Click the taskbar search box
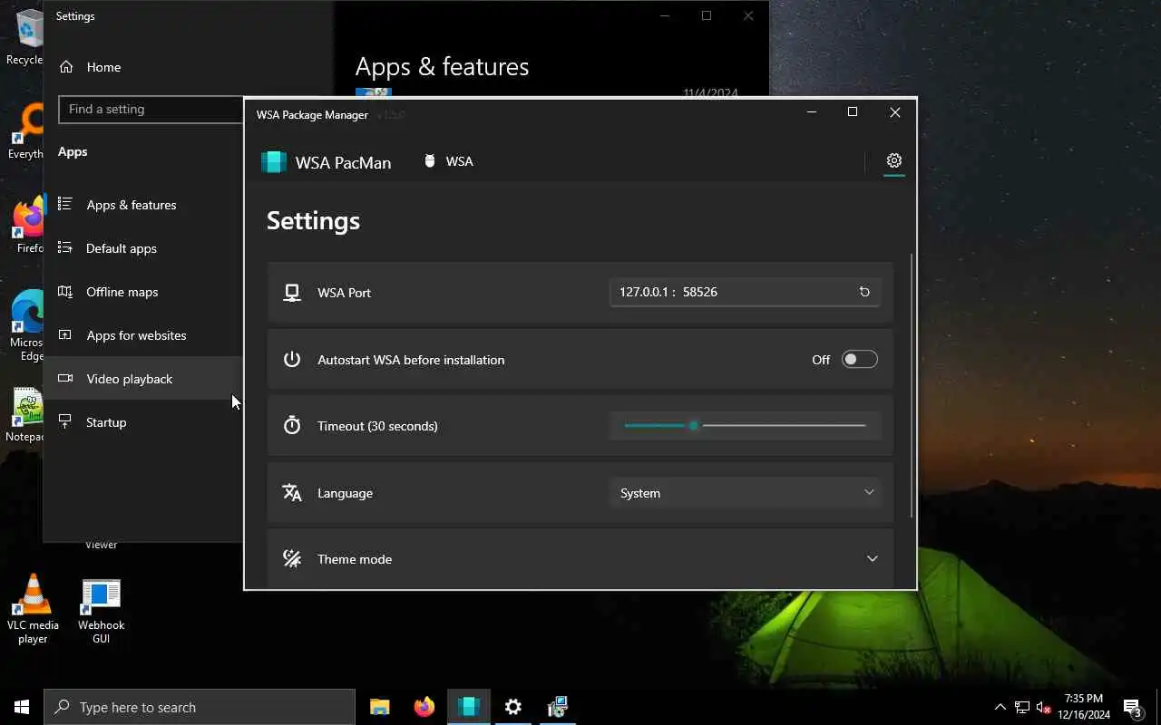 tap(200, 707)
